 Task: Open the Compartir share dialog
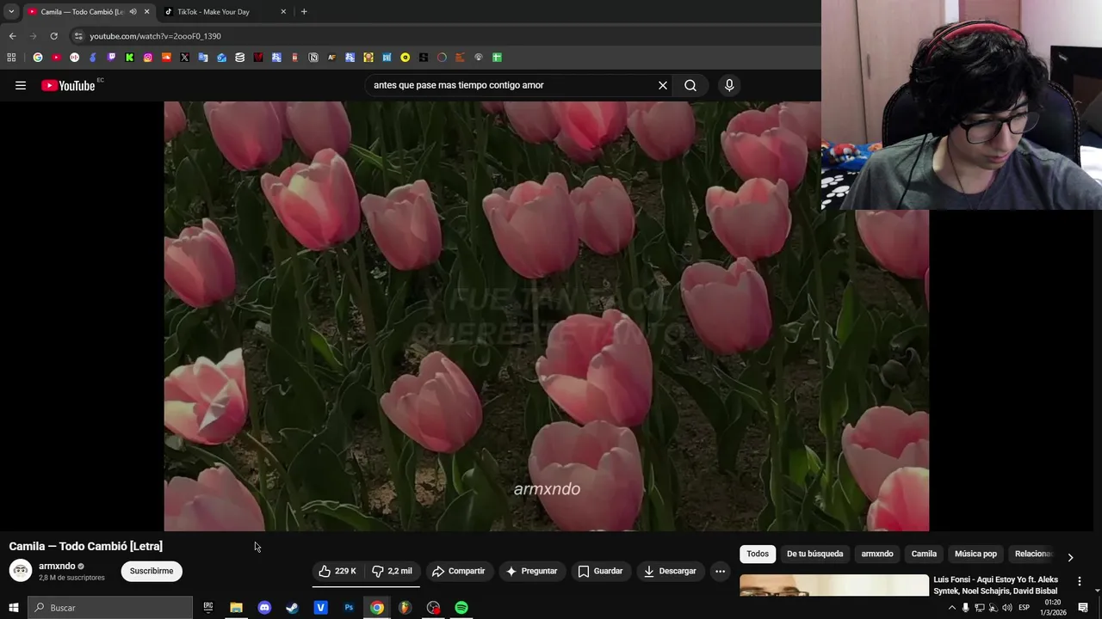pos(459,571)
